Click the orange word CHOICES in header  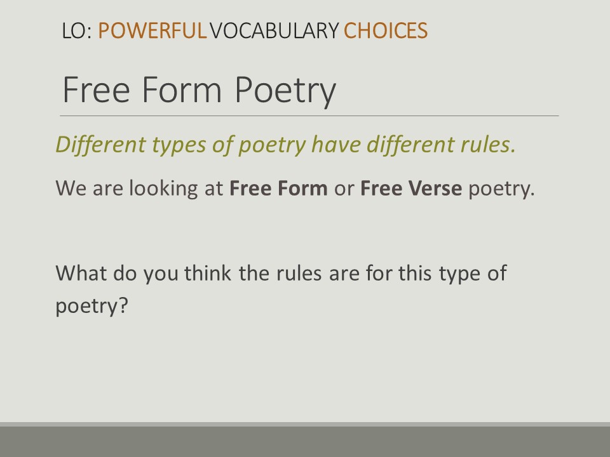click(x=386, y=30)
